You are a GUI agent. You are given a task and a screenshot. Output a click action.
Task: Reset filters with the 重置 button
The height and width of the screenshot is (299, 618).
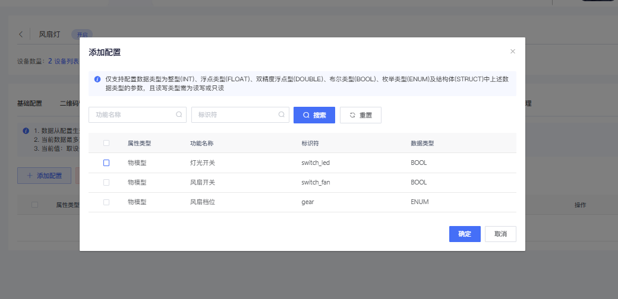point(360,115)
